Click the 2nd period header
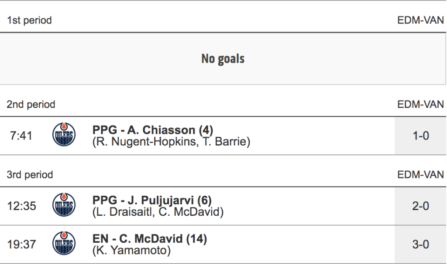Viewport: 447px width, 264px height. [31, 104]
